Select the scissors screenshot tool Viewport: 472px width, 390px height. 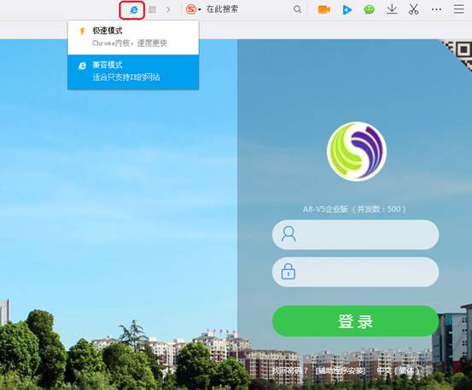[x=414, y=9]
